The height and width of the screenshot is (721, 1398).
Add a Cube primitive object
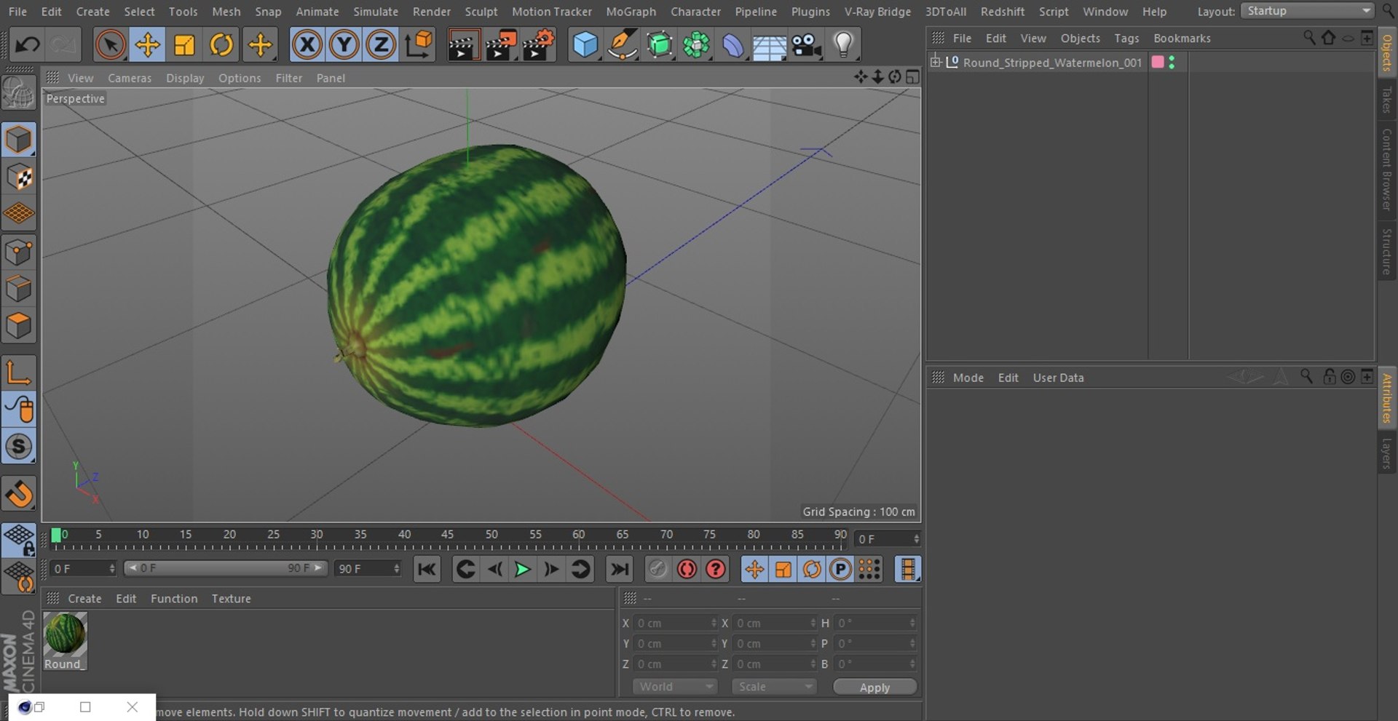click(x=585, y=45)
